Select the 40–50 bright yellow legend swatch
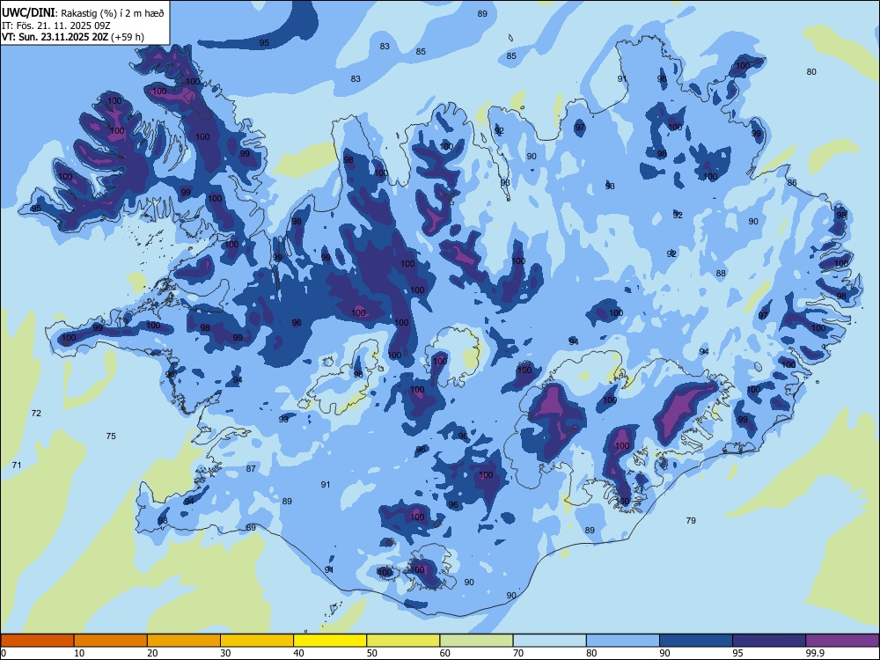Viewport: 880px width, 660px height. pos(330,641)
